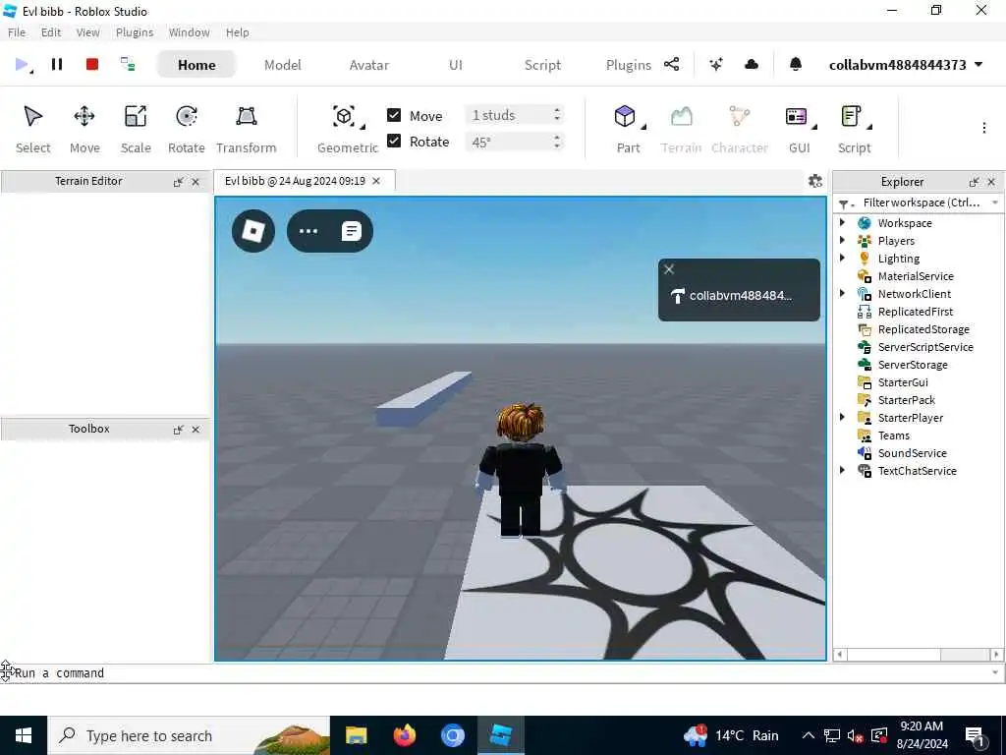
Task: Expand the Workspace tree node
Action: [x=842, y=223]
